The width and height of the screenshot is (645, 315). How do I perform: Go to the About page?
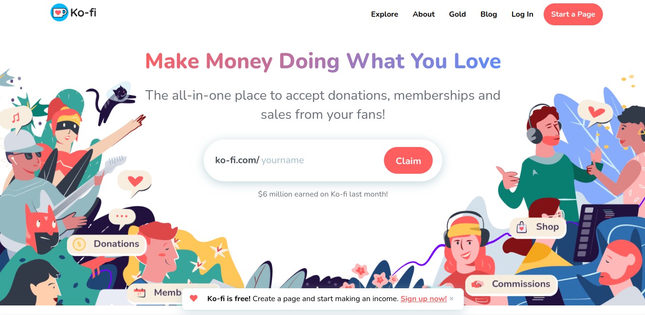click(424, 14)
